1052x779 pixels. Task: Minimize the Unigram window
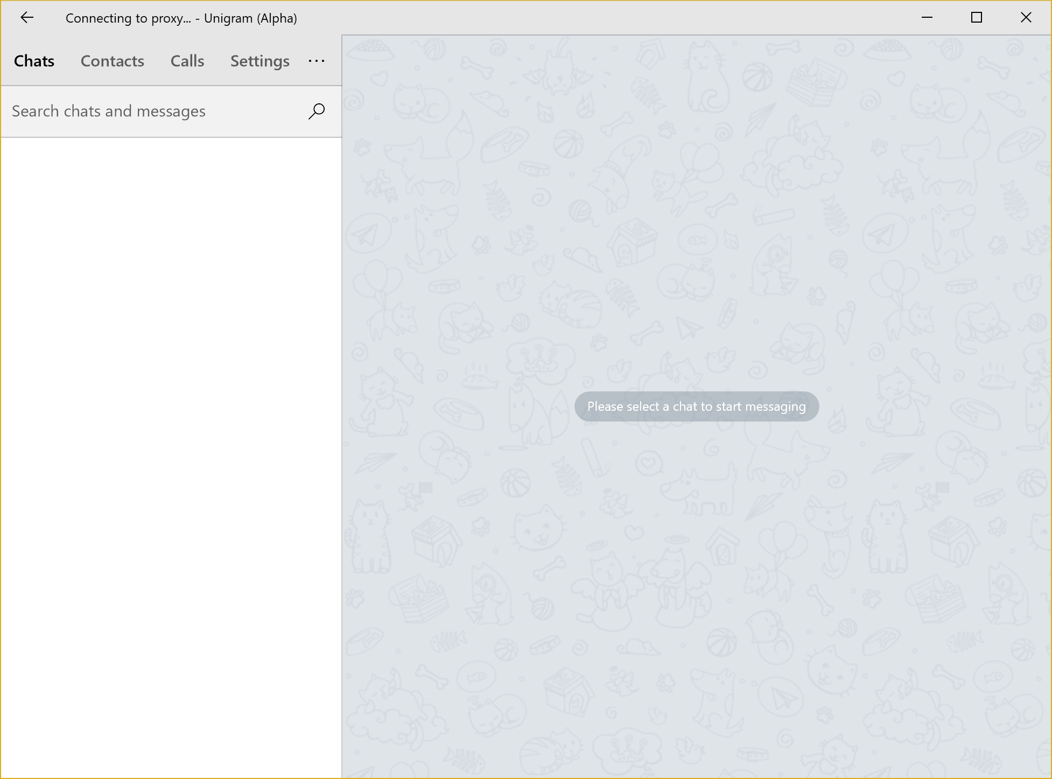[928, 17]
